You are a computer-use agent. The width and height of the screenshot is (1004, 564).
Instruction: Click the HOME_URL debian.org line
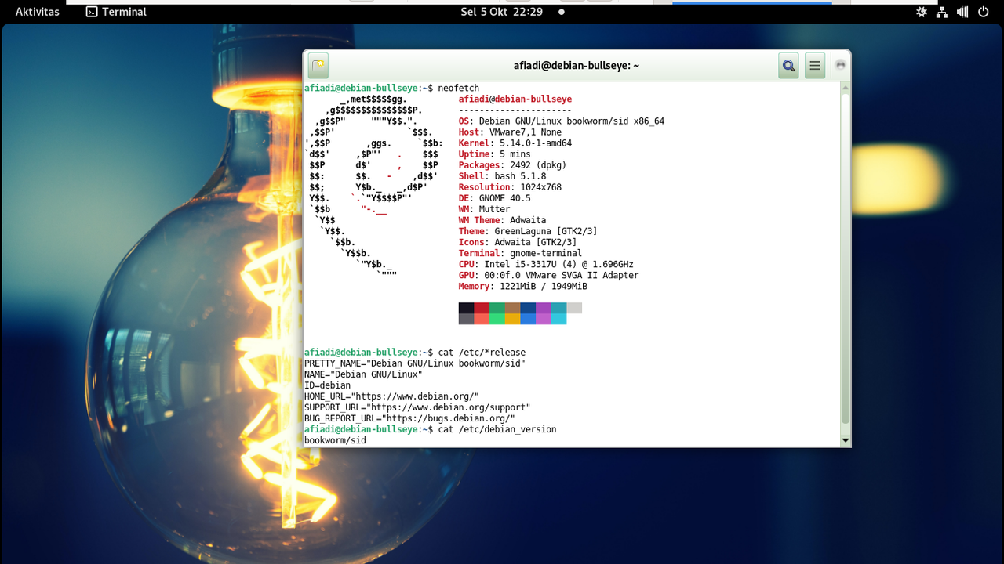pyautogui.click(x=391, y=396)
